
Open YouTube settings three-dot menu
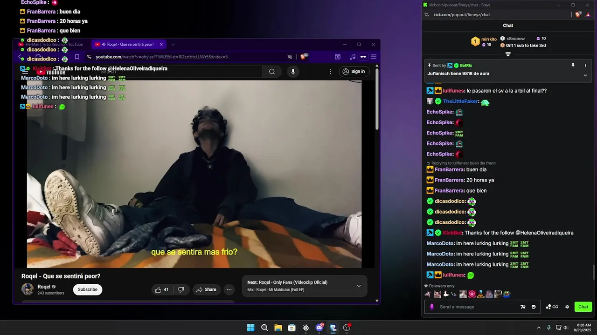tap(330, 72)
